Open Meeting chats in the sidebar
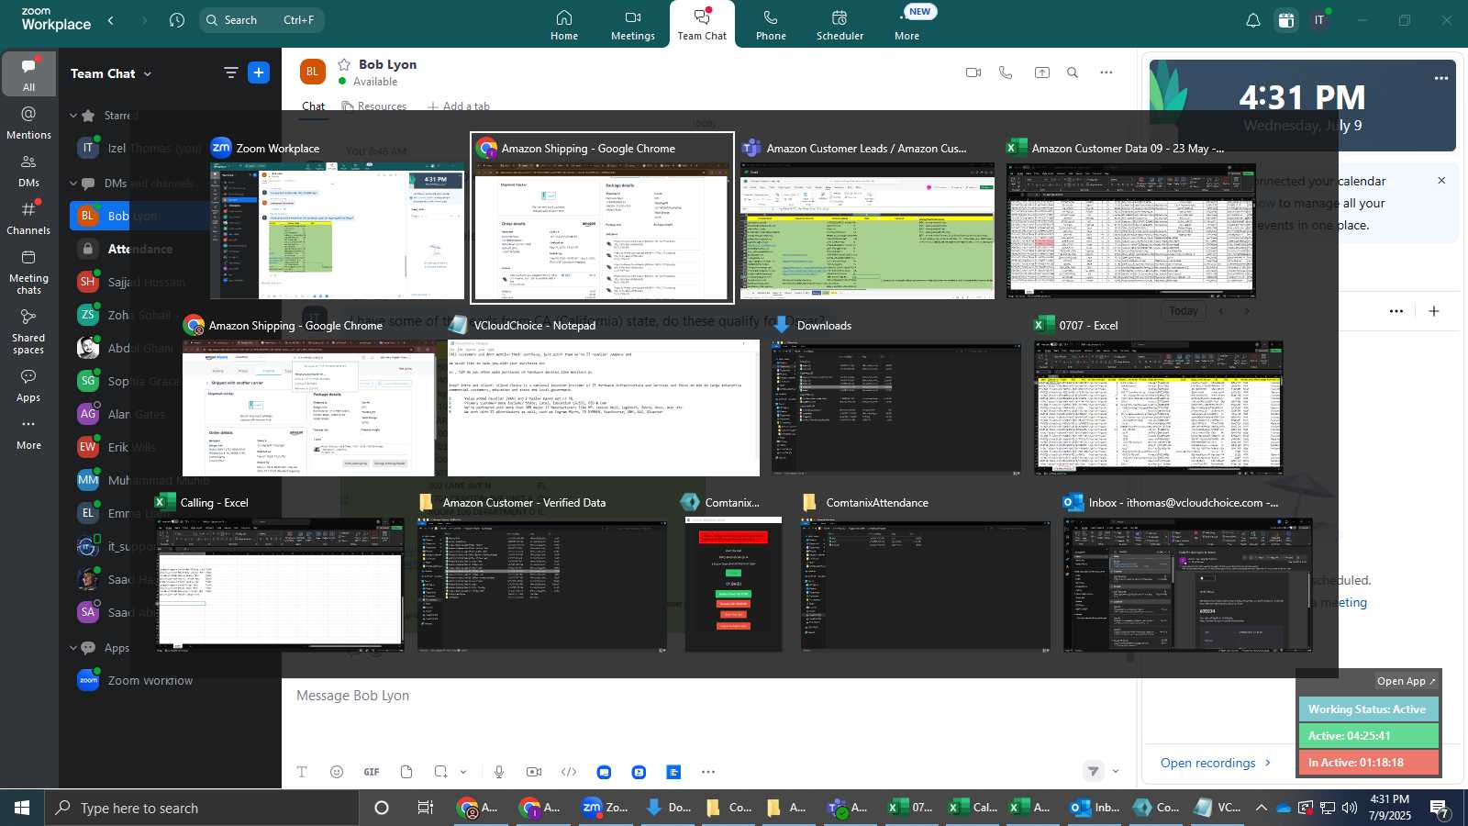This screenshot has height=826, width=1468. point(29,272)
